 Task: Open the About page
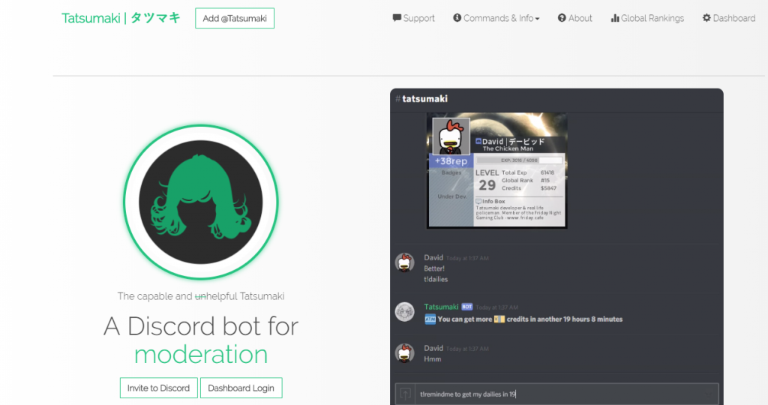point(575,18)
